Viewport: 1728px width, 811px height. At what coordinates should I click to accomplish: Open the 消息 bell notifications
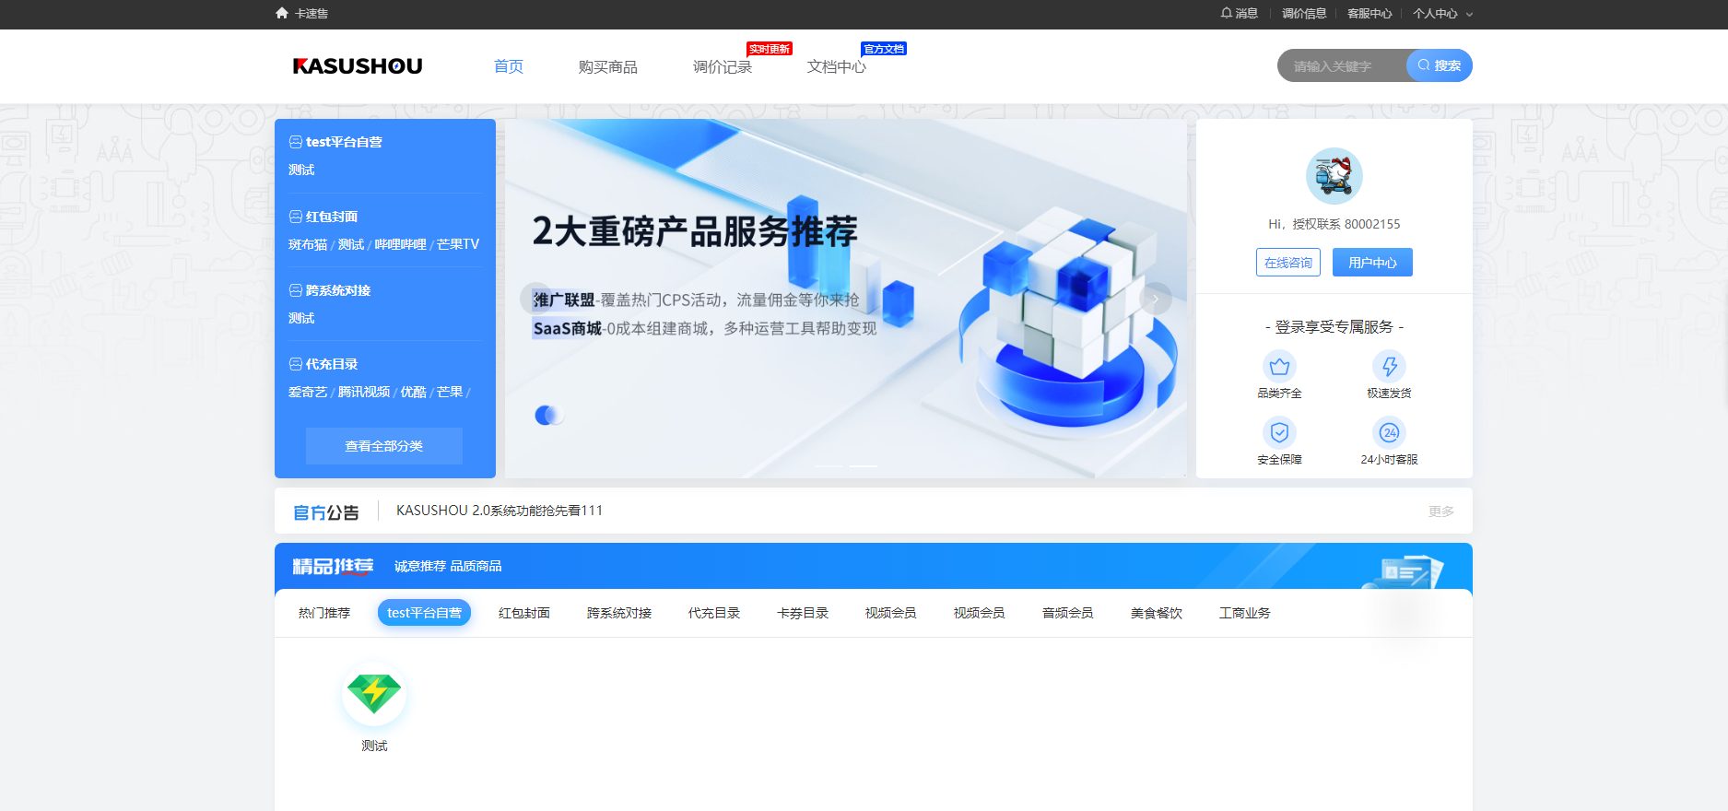pos(1239,13)
